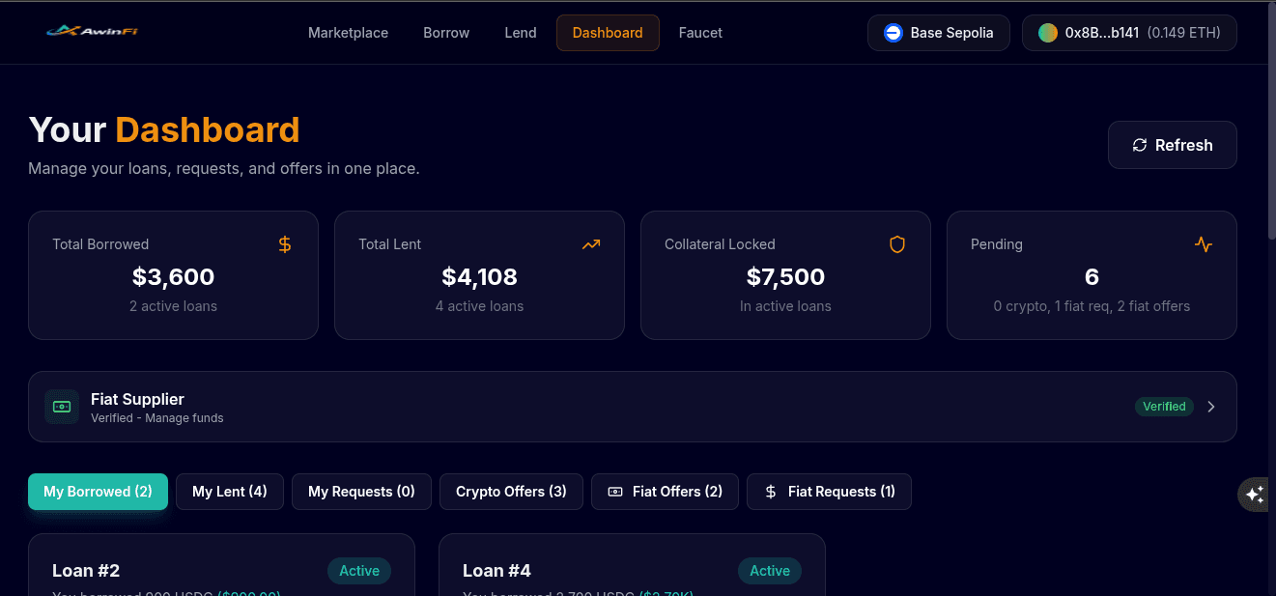
Task: Click the card icon in Fiat Offers tab
Action: pos(615,492)
